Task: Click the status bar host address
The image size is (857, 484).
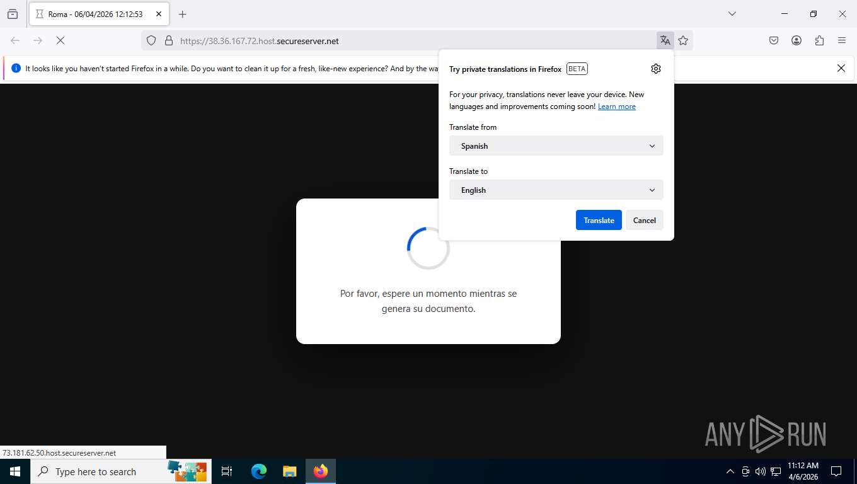Action: 59,452
